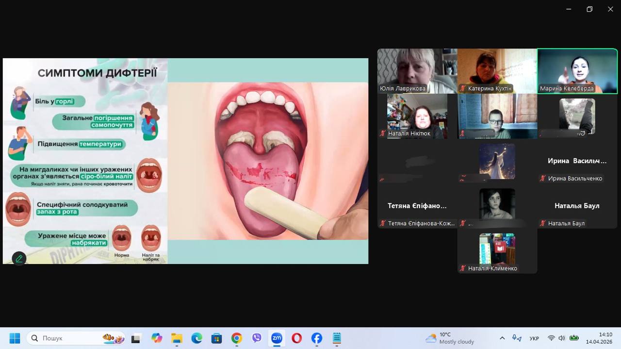
Task: Launch Viber from the taskbar
Action: point(257,338)
